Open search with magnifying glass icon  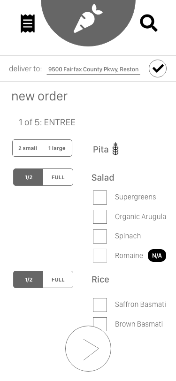149,23
